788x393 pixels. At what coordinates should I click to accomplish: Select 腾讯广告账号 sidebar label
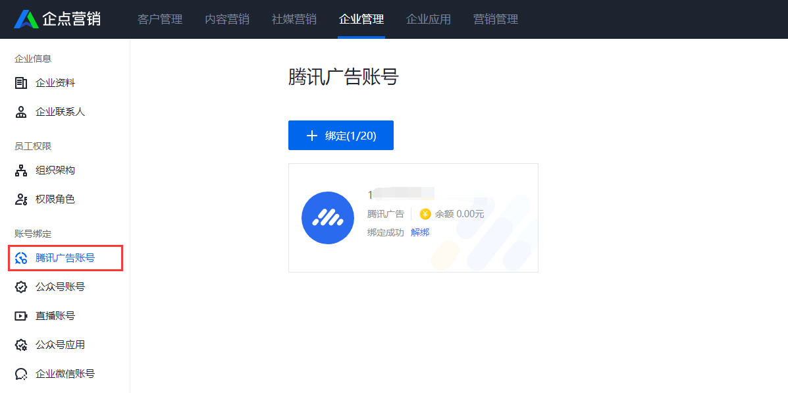(65, 258)
